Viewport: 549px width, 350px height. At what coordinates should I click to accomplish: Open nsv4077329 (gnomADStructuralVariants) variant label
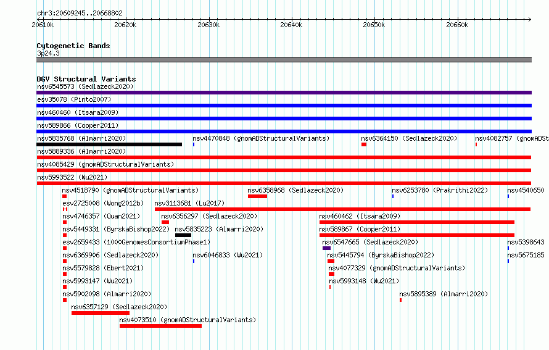click(397, 268)
